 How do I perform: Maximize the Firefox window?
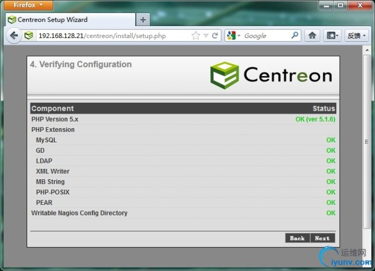pyautogui.click(x=341, y=5)
